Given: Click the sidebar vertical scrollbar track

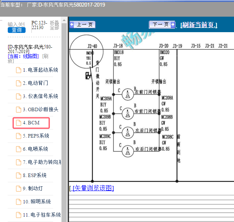Looking at the screenshot, I should point(64,122).
